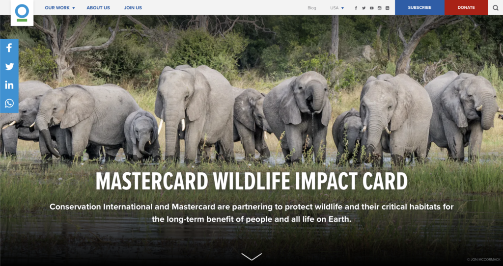Open YouTube channel from header icon

tap(371, 8)
